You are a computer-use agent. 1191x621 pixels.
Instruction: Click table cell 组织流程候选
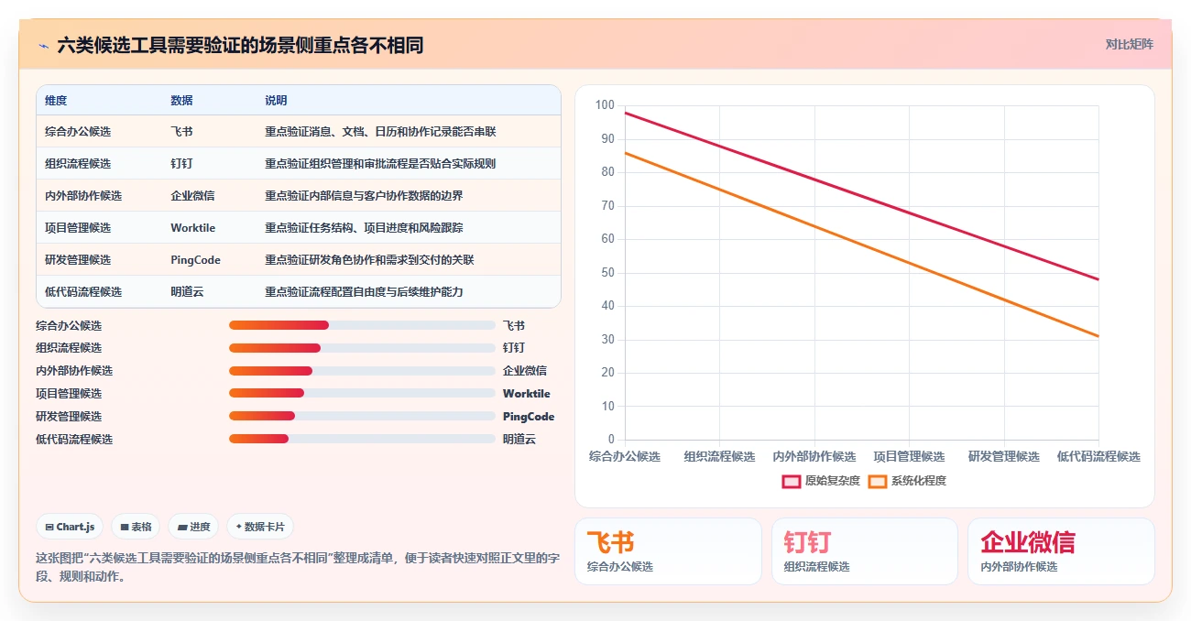[78, 164]
